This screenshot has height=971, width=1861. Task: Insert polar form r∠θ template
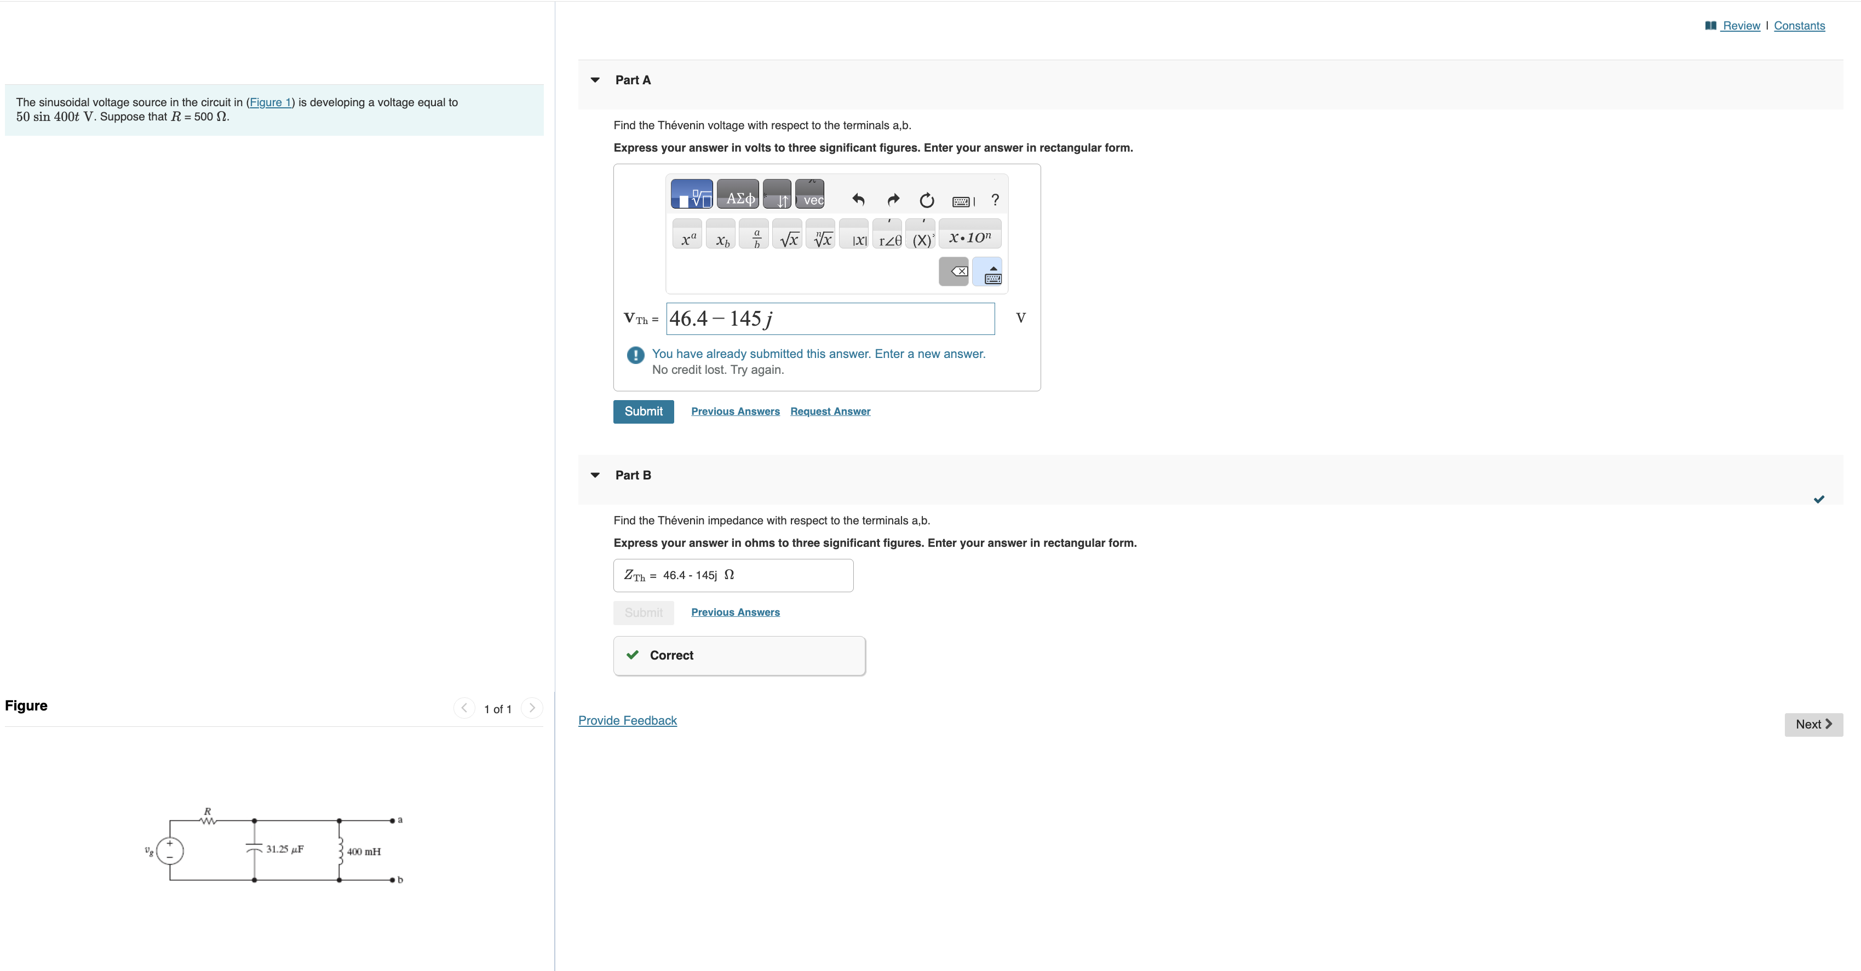(888, 234)
